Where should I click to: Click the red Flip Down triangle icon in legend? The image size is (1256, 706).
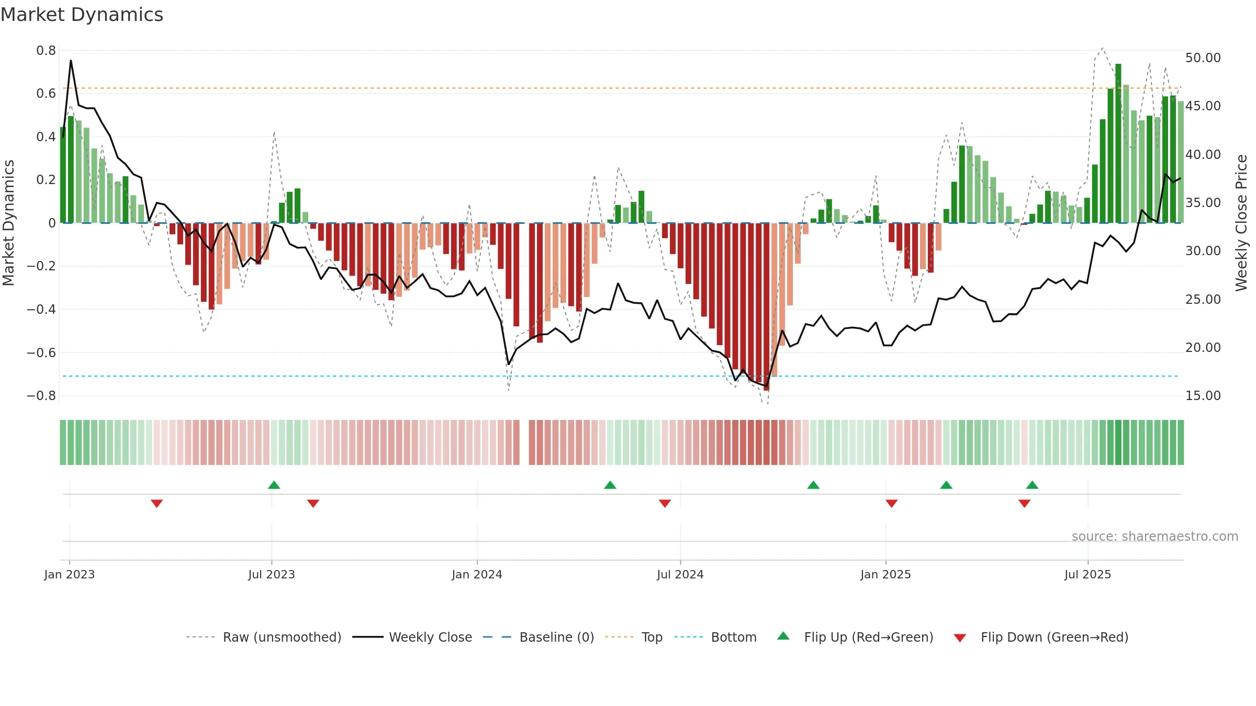(960, 638)
